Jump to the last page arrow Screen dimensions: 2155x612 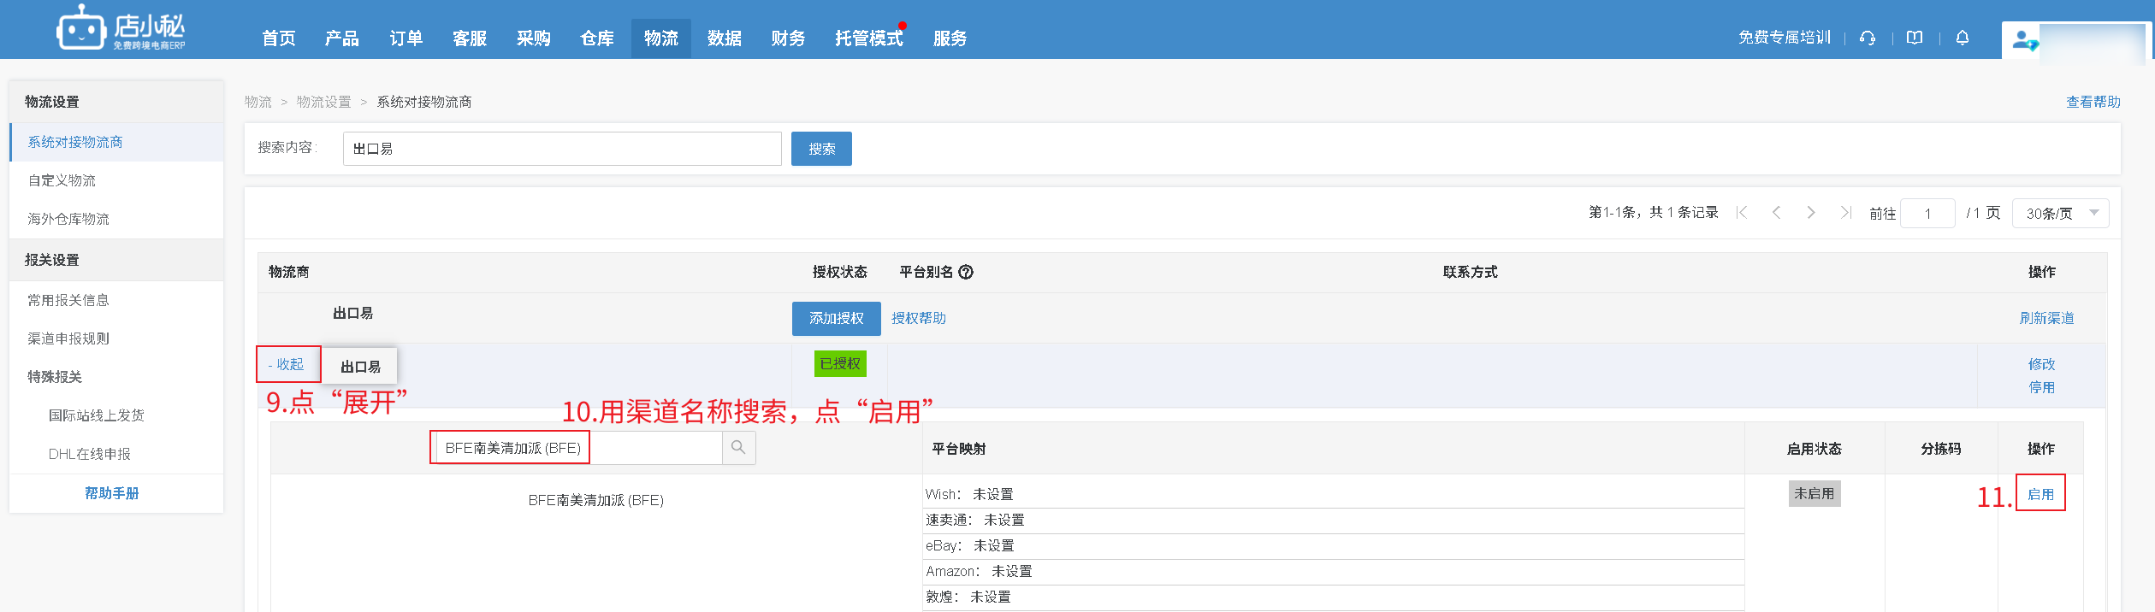[x=1845, y=213]
